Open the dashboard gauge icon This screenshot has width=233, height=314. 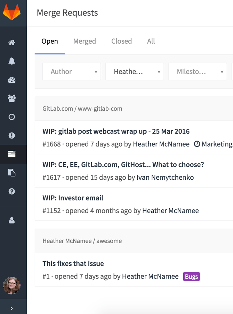click(11, 80)
